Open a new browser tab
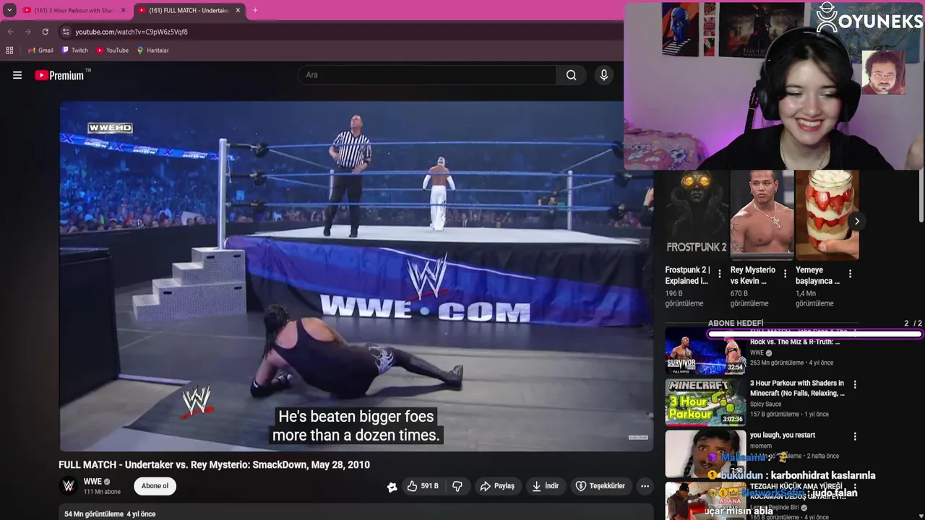The width and height of the screenshot is (925, 520). coord(255,10)
